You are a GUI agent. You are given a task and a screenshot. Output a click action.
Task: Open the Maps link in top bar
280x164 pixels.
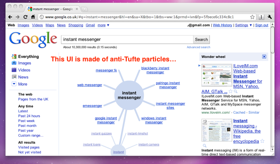[x=50, y=25]
